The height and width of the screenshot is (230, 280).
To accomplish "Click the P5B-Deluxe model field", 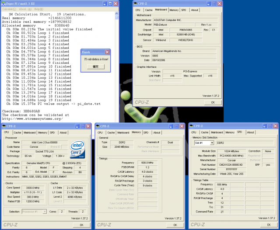I will (x=174, y=24).
